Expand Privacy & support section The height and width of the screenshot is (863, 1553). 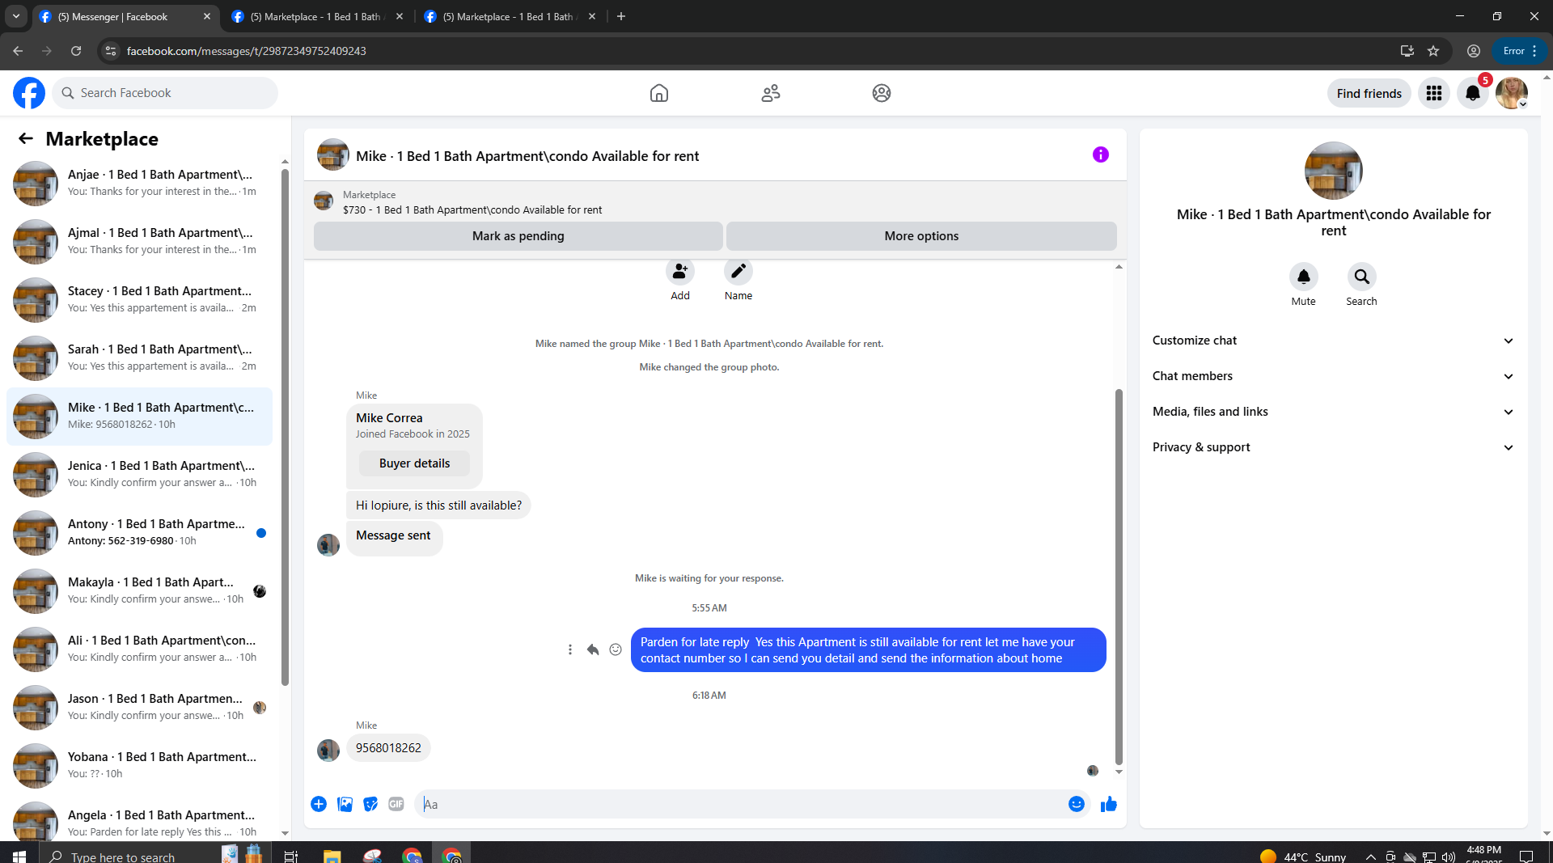1334,447
